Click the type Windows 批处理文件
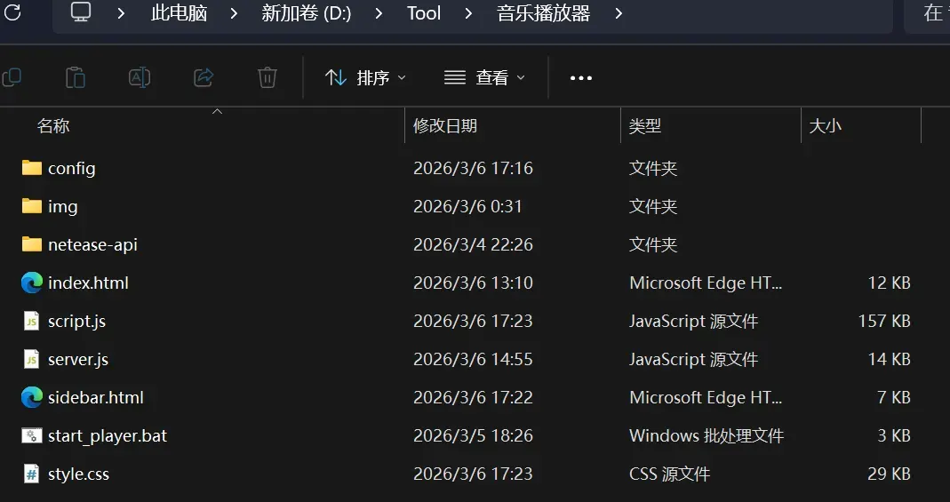Viewport: 950px width, 502px height. point(707,436)
